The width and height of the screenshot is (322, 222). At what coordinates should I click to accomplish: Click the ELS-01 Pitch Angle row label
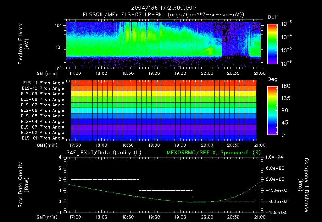[x=43, y=138]
